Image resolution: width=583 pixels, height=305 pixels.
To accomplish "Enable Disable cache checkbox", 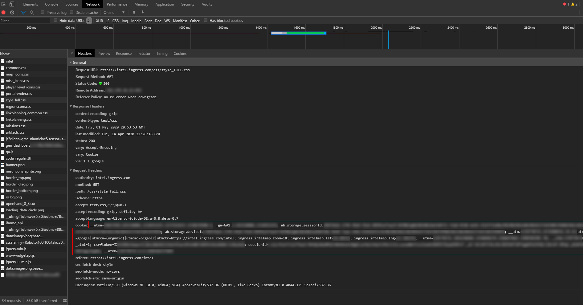I will 72,12.
